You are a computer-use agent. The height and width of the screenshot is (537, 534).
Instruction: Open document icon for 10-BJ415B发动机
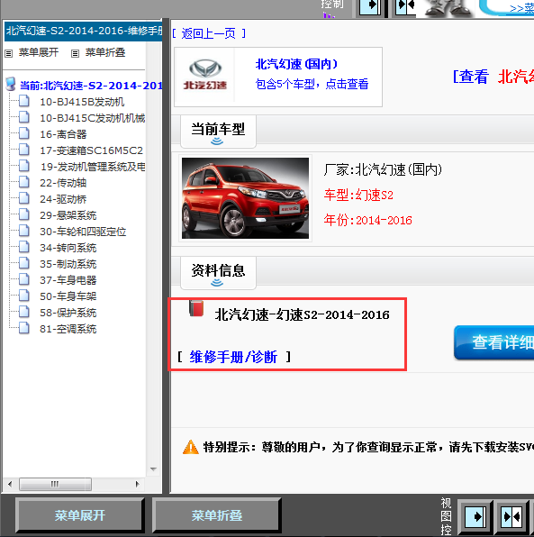coord(24,102)
